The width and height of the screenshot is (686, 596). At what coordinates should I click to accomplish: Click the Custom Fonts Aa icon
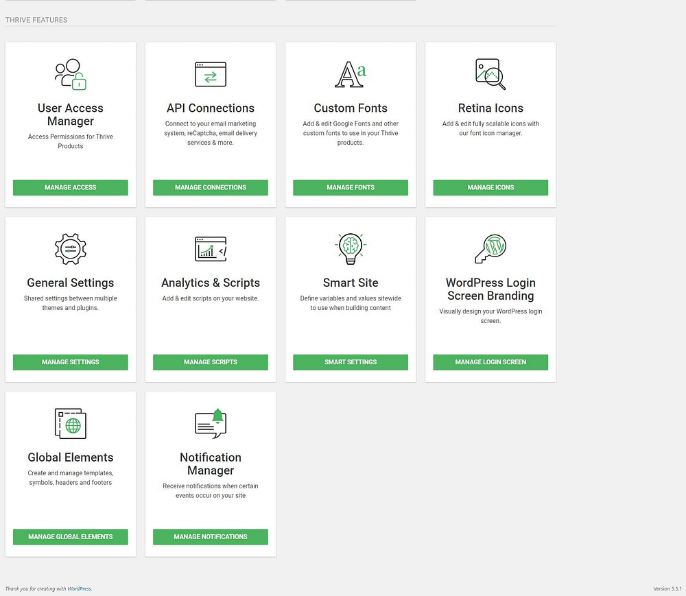point(351,74)
